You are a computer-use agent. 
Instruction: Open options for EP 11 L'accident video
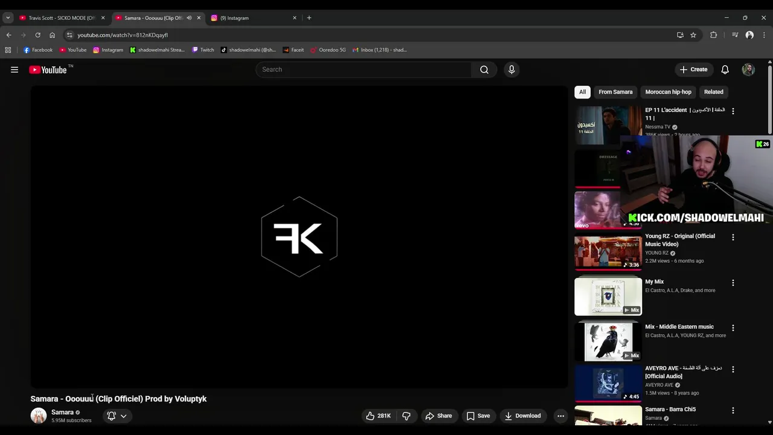tap(733, 111)
